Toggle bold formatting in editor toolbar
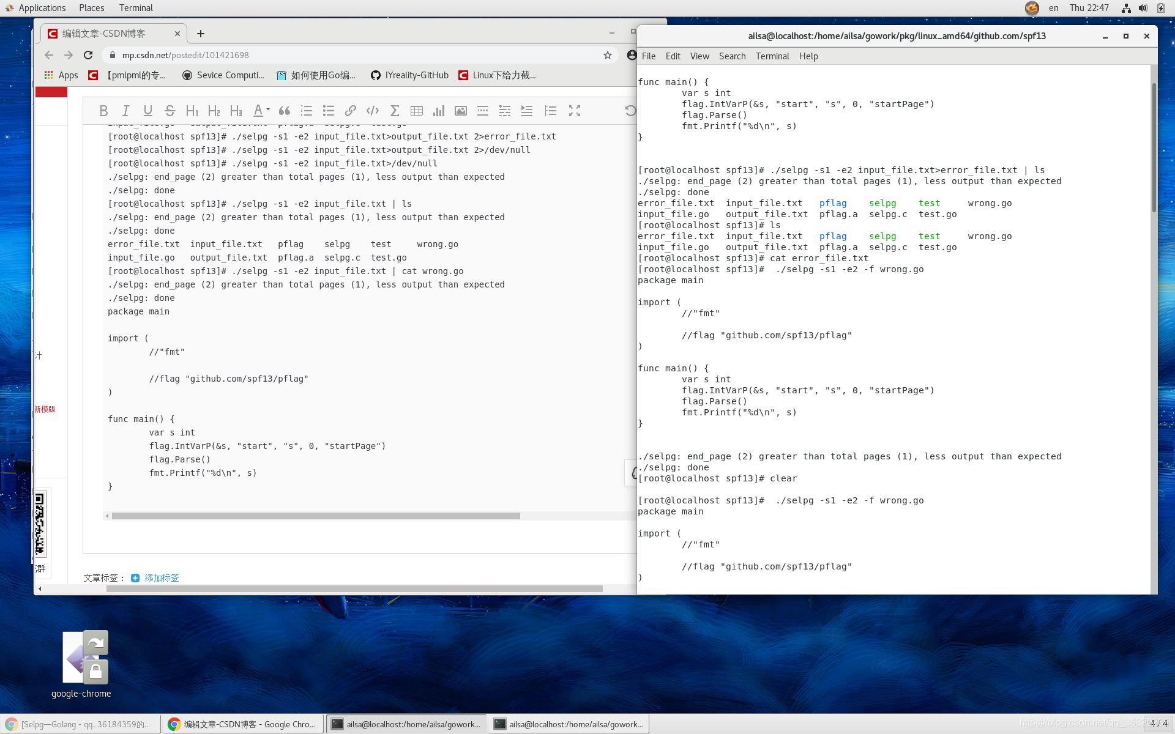This screenshot has height=734, width=1175. click(103, 111)
